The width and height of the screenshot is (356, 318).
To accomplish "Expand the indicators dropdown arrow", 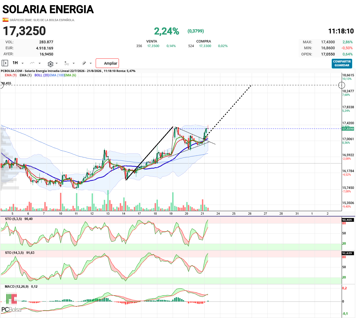I will coord(74,63).
